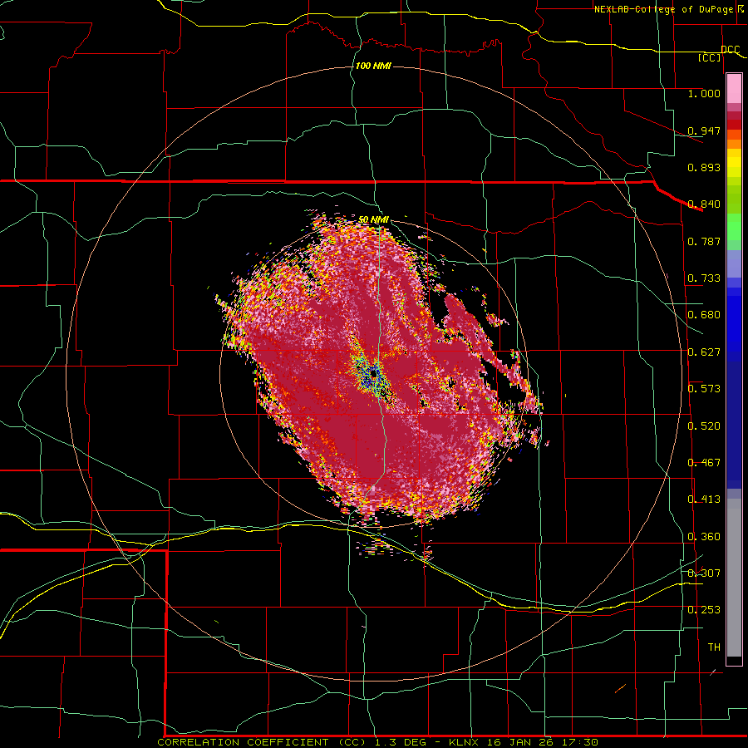Select the 0.520 scale value

tap(704, 426)
